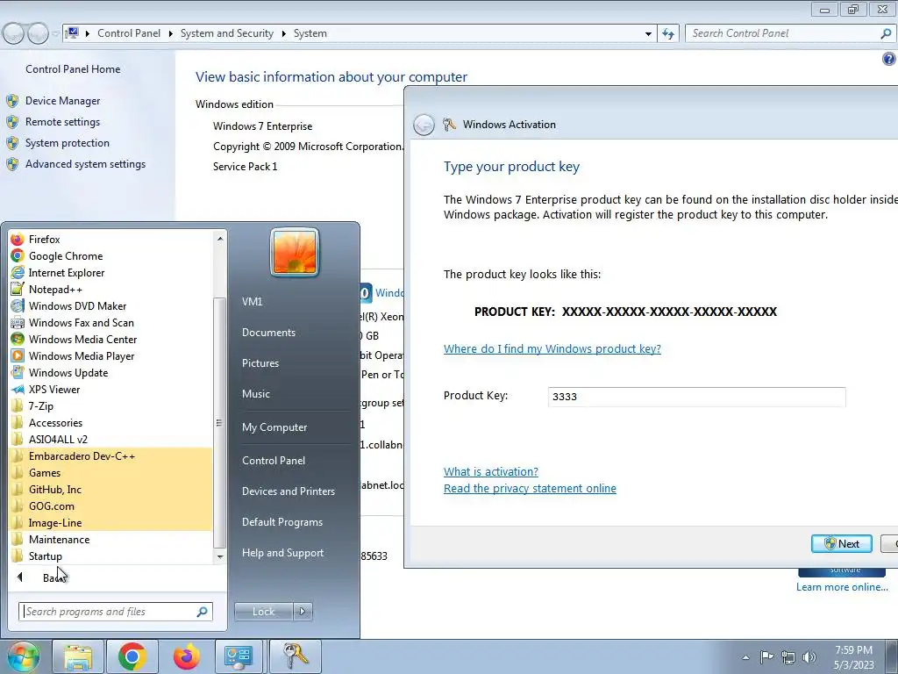
Task: Open the shutdown options arrow beside Lock
Action: click(303, 612)
